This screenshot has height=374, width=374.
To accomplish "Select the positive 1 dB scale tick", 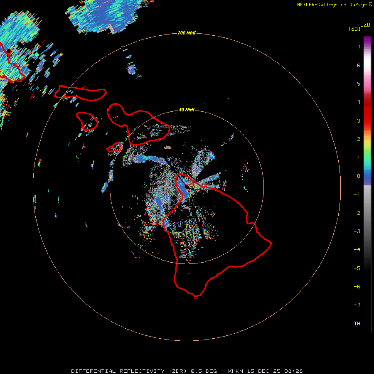I will pyautogui.click(x=359, y=157).
